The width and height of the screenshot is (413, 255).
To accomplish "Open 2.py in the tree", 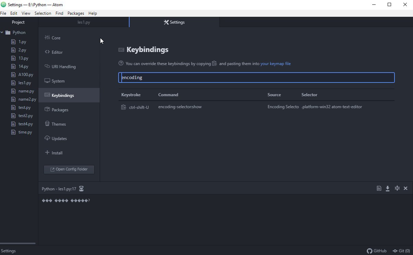I will [22, 50].
